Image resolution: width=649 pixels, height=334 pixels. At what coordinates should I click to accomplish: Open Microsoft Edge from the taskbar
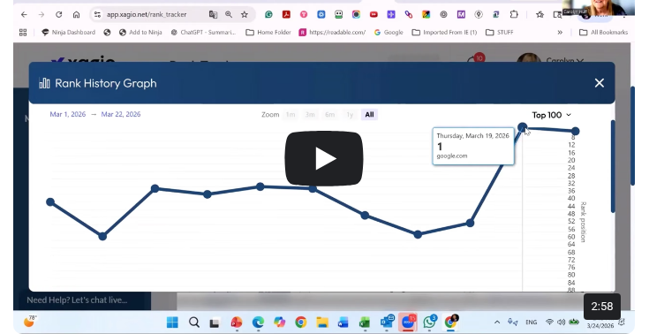tap(258, 322)
